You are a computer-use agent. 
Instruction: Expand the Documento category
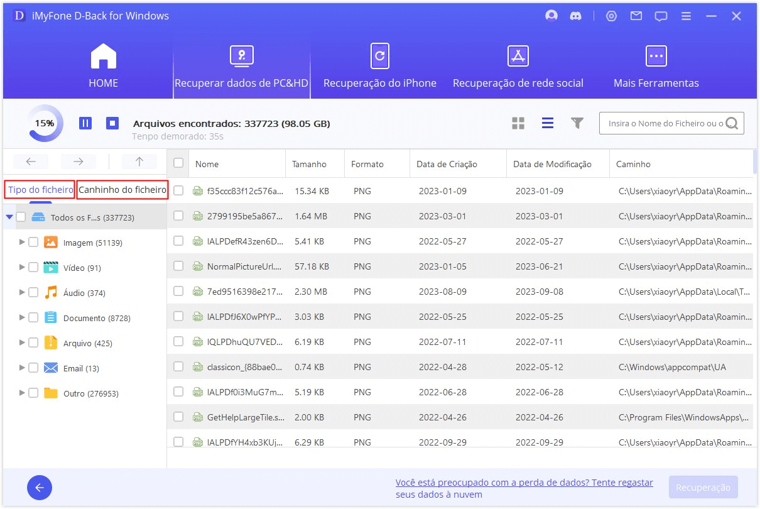22,318
